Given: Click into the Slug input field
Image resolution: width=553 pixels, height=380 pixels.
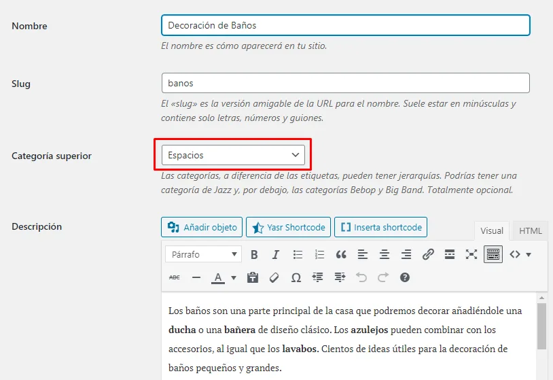Looking at the screenshot, I should coord(345,83).
